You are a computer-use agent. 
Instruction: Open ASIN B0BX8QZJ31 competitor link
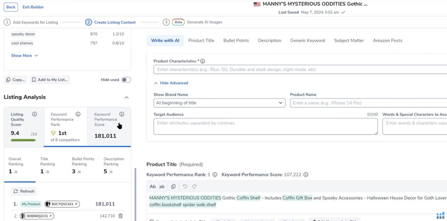coord(38,216)
